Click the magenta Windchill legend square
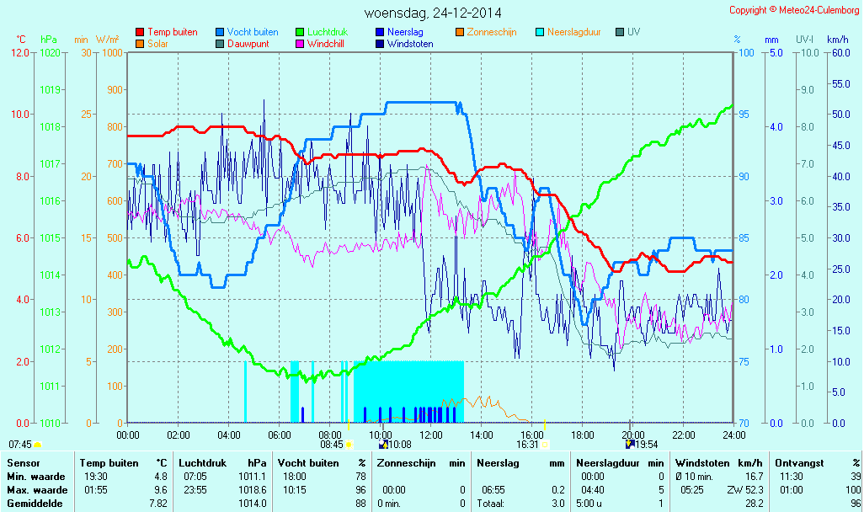The width and height of the screenshot is (864, 512). point(300,44)
